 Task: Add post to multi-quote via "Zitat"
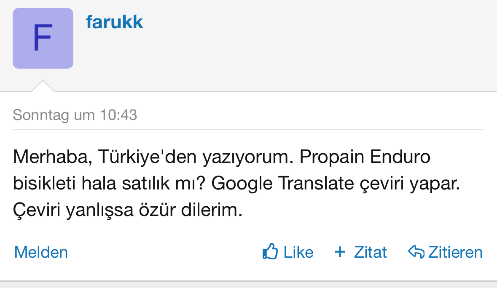click(x=370, y=252)
